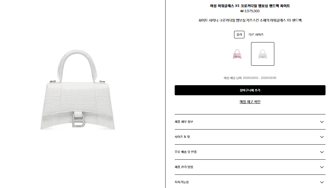
Task: Select the pink bag color swatch
Action: tap(237, 54)
